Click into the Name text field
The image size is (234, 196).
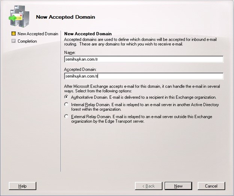pos(144,59)
